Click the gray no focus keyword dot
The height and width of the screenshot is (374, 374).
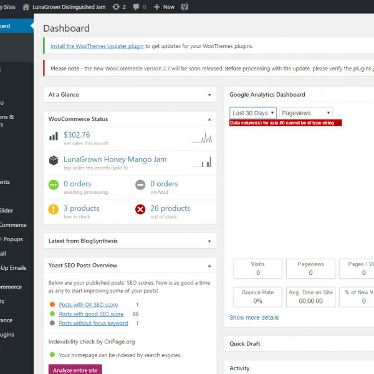pyautogui.click(x=52, y=323)
